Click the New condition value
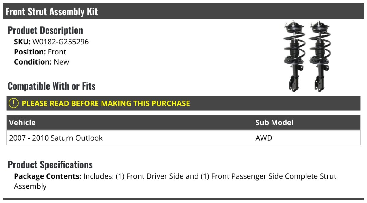Viewport: 367px width, 203px height. [x=61, y=62]
